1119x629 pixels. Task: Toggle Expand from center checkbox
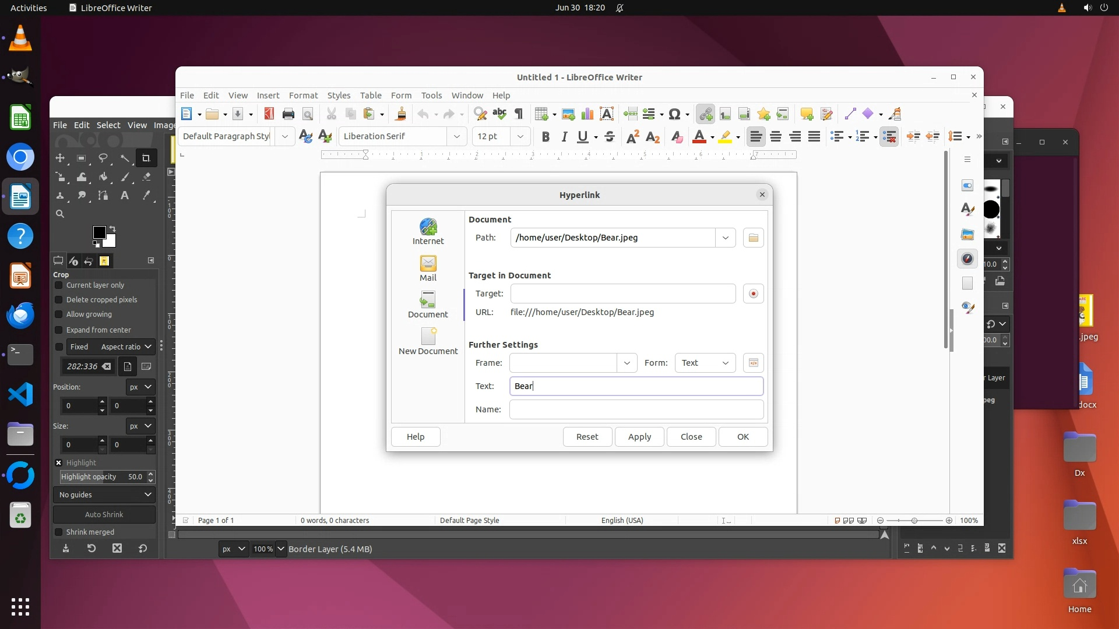(59, 330)
